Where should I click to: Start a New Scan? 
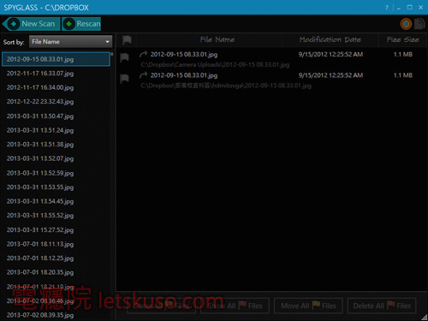coord(32,24)
